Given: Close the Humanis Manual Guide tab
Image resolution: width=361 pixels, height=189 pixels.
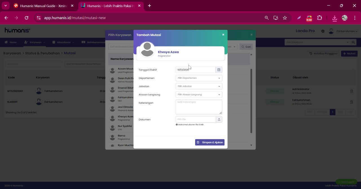Looking at the screenshot, I should (x=72, y=6).
